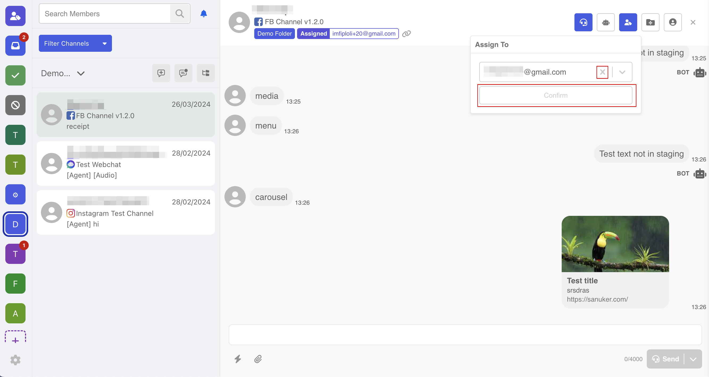Click the unread chats filter icon

click(183, 73)
